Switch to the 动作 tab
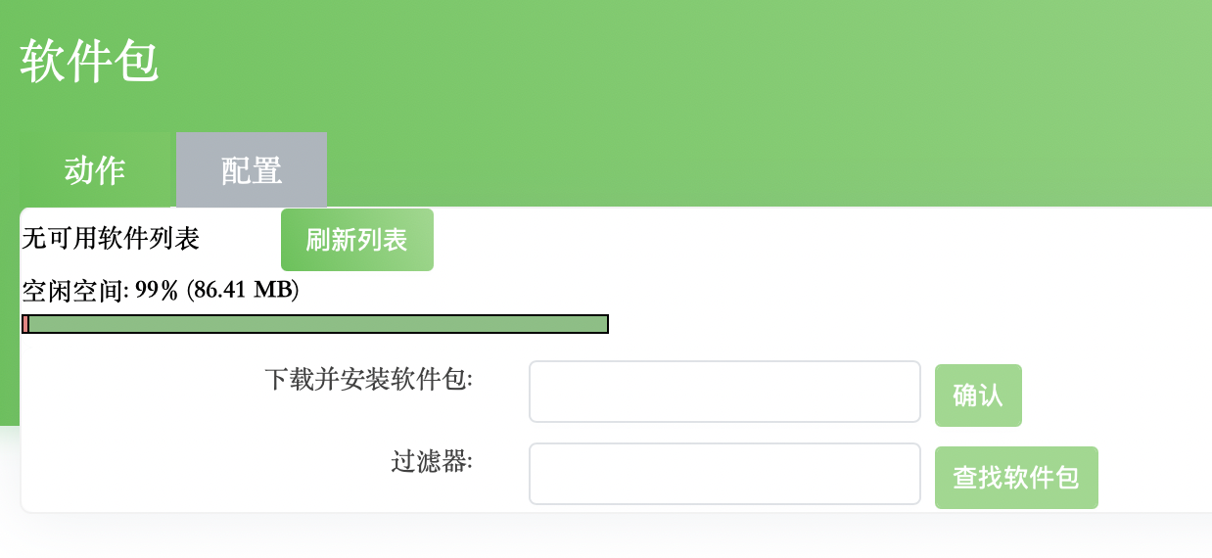The width and height of the screenshot is (1212, 558). (96, 170)
